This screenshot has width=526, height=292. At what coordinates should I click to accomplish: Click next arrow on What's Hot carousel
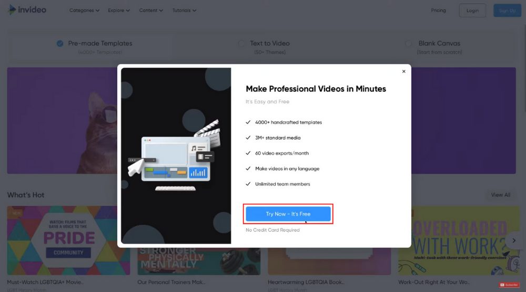pos(514,241)
